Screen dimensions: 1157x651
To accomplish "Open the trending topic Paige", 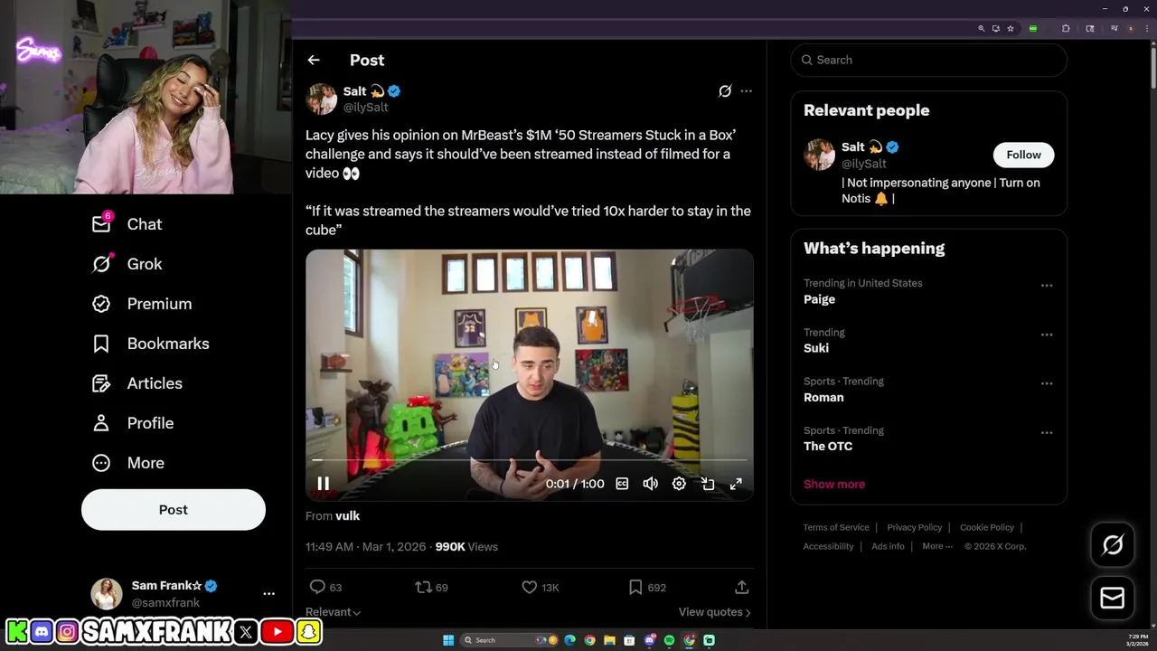I will click(819, 299).
